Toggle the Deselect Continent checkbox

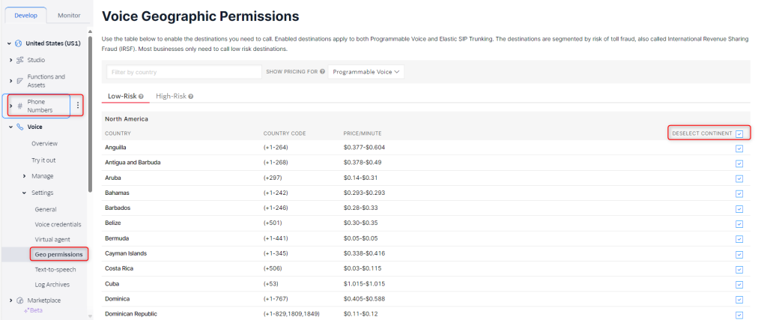click(739, 133)
